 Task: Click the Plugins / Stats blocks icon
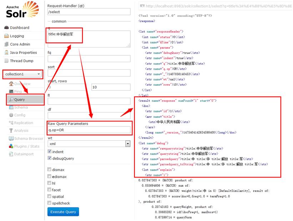[11, 146]
